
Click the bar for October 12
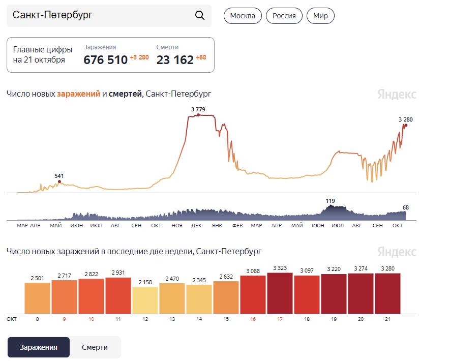click(x=145, y=300)
